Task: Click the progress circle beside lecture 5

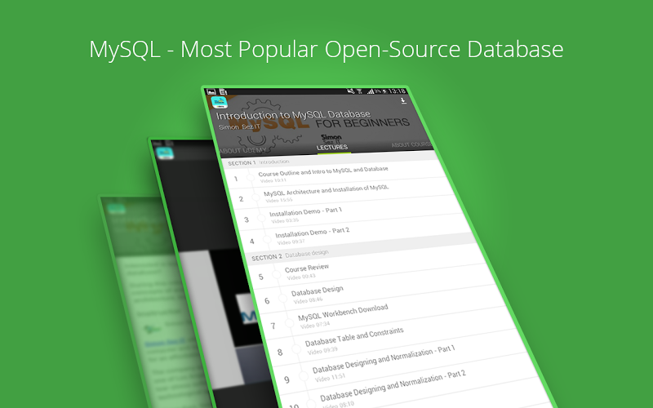Action: click(276, 274)
